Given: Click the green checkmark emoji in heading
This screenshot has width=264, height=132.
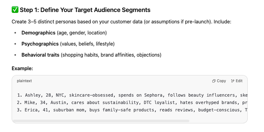Looking at the screenshot, I should 15,10.
